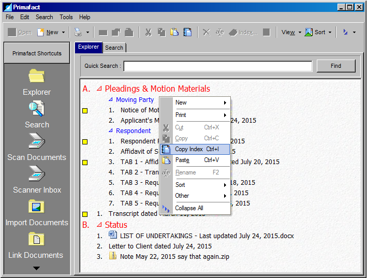
Task: Collapse the Moving Party subfolder triangle
Action: (x=111, y=99)
